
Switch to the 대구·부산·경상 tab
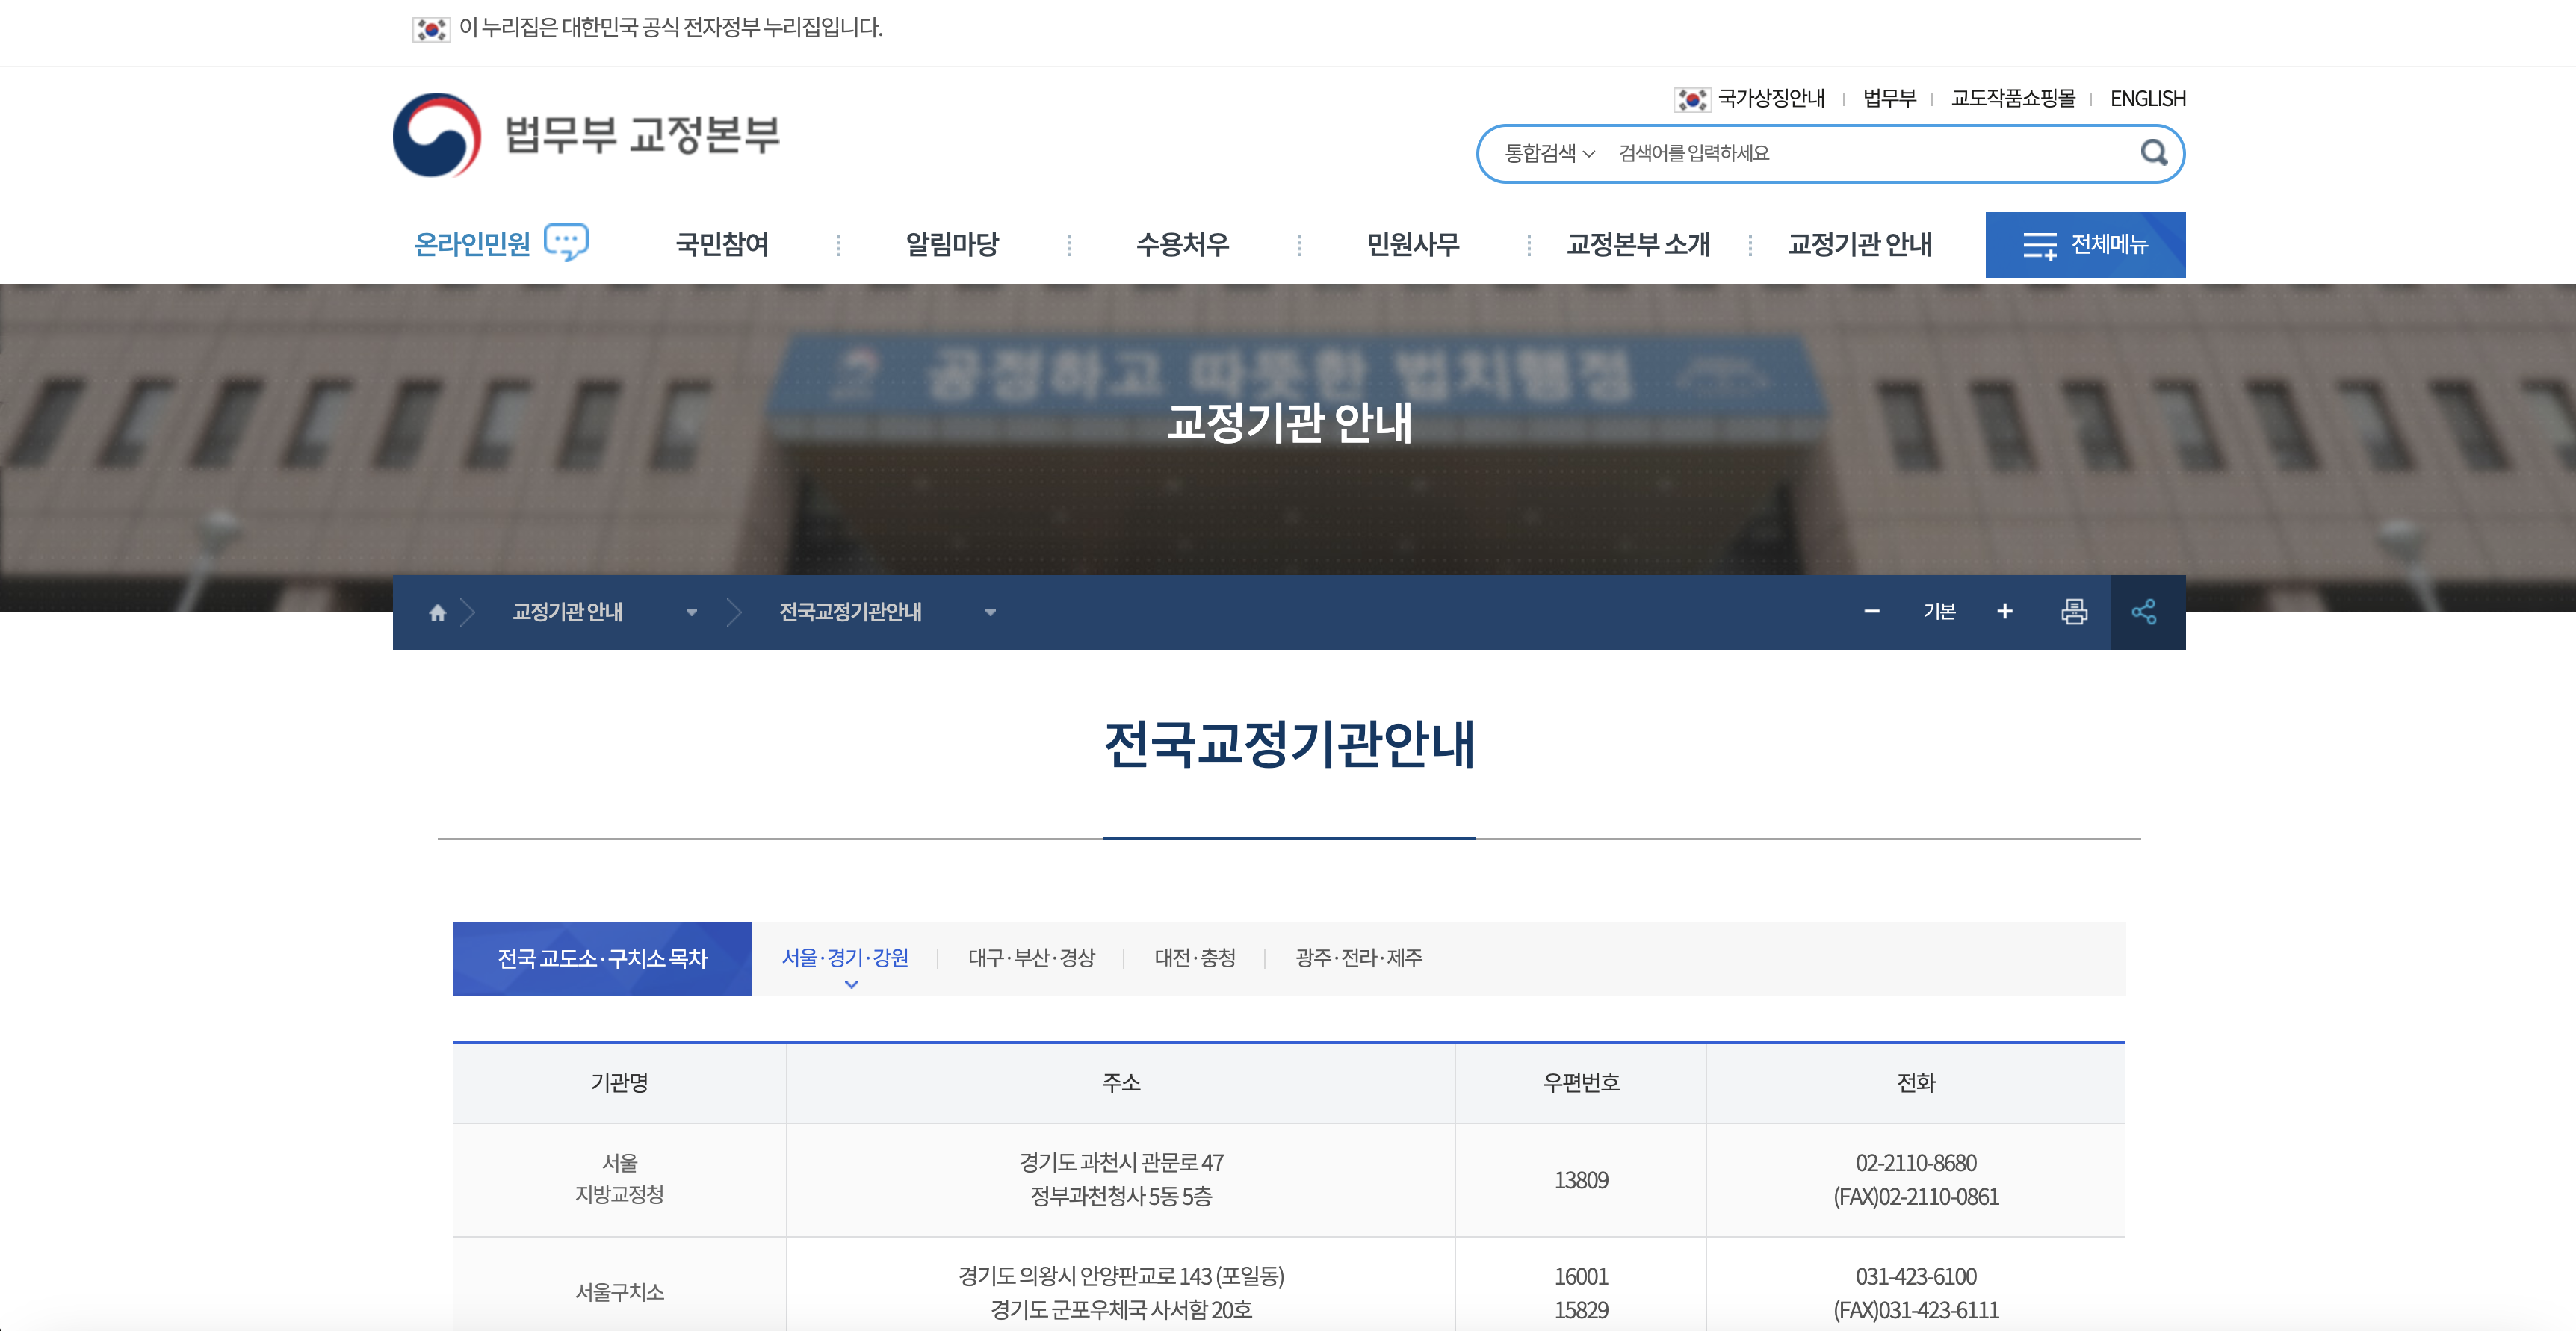(x=1032, y=958)
